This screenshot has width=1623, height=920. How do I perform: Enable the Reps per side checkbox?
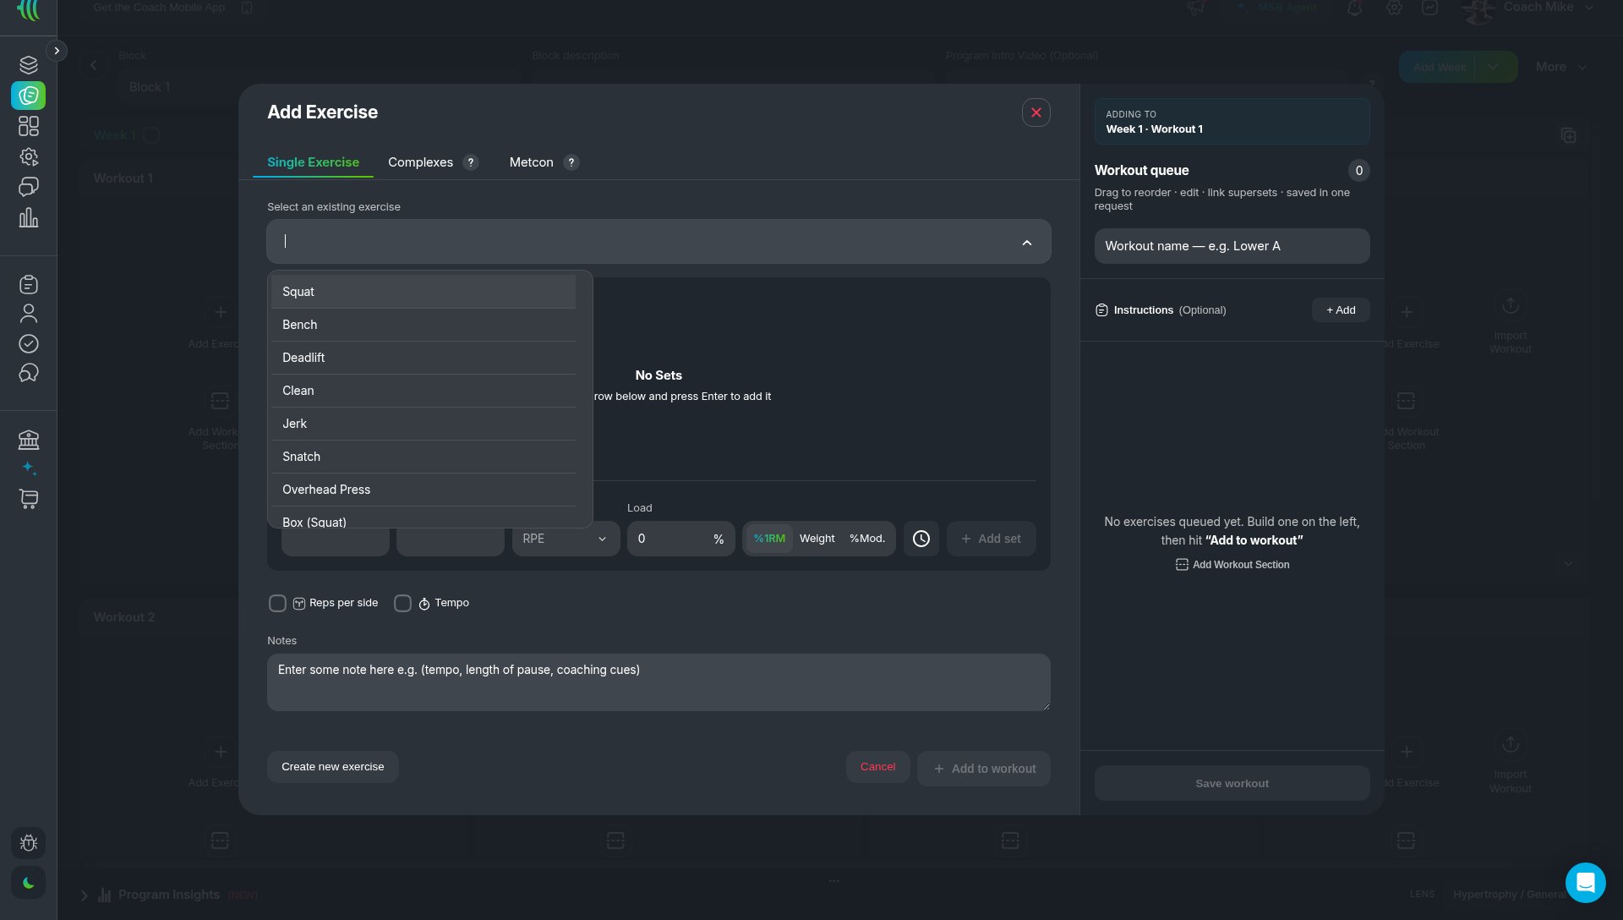(277, 603)
